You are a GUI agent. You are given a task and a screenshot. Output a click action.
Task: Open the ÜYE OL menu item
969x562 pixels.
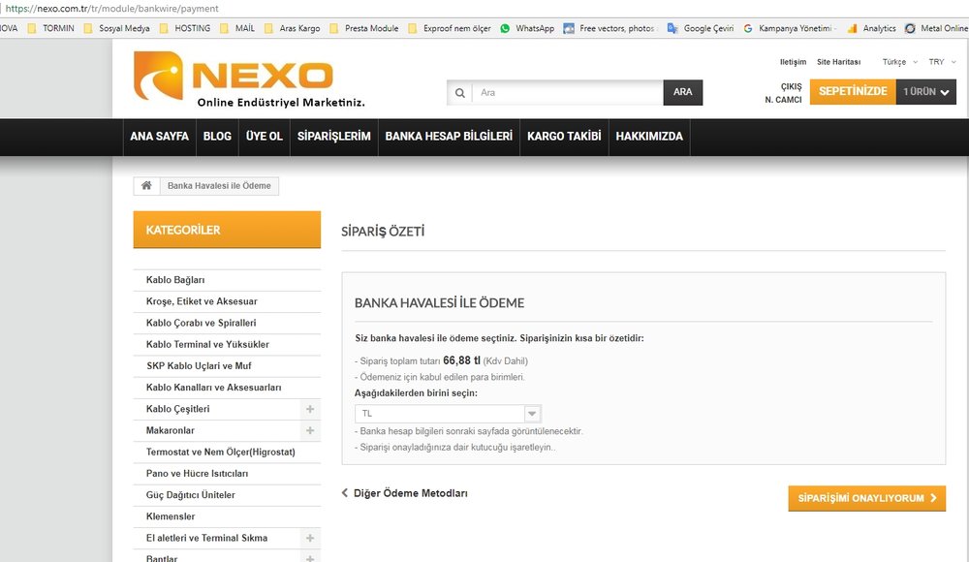point(264,137)
